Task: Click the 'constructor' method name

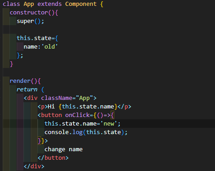Action: click(x=29, y=13)
